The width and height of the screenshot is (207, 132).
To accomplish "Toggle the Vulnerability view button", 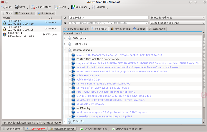I will pyautogui.click(x=36, y=129).
